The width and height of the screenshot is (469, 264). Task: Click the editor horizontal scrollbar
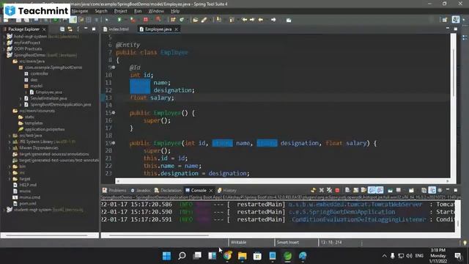(283, 181)
